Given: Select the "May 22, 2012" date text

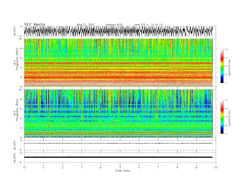Looking at the screenshot, I should point(86,25).
